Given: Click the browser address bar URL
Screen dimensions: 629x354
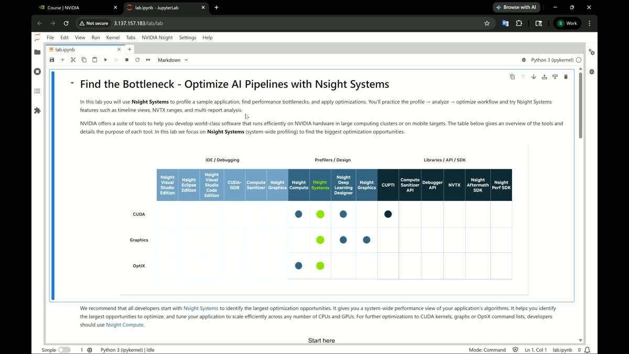Looking at the screenshot, I should click(x=138, y=23).
